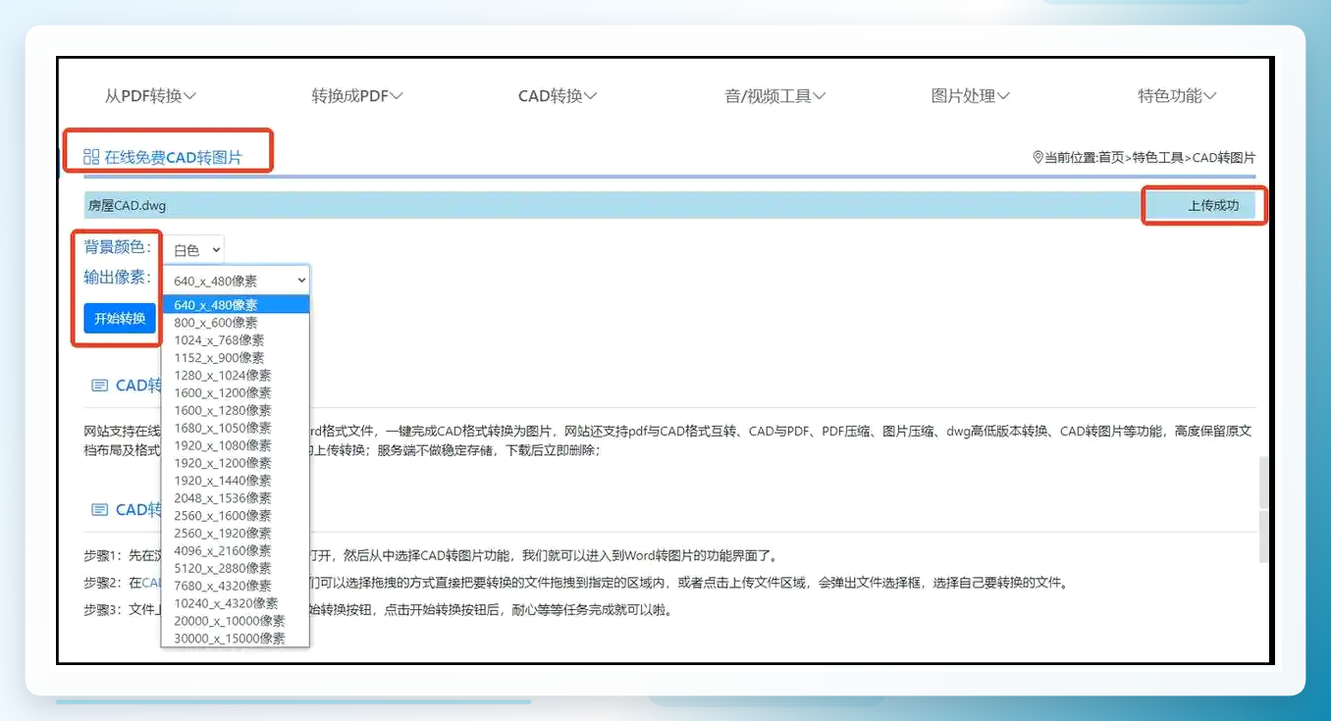Viewport: 1331px width, 721px height.
Task: Click the grid icon beside 在线免费CAD转图片
Action: click(x=91, y=157)
